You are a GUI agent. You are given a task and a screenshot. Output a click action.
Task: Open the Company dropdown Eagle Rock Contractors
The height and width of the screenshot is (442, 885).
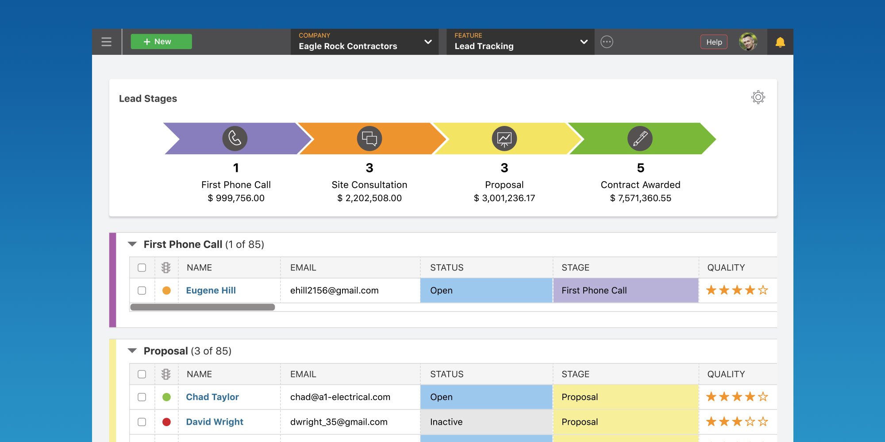(364, 42)
